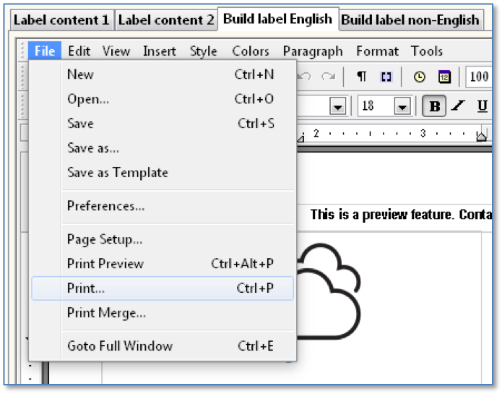The height and width of the screenshot is (394, 502).
Task: Select Save as... menu entry
Action: coord(163,148)
